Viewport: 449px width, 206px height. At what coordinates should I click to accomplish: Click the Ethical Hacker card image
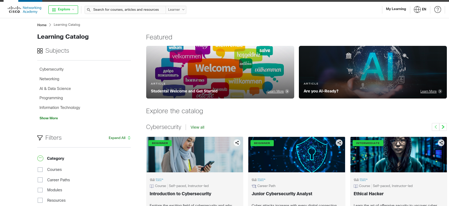(399, 155)
